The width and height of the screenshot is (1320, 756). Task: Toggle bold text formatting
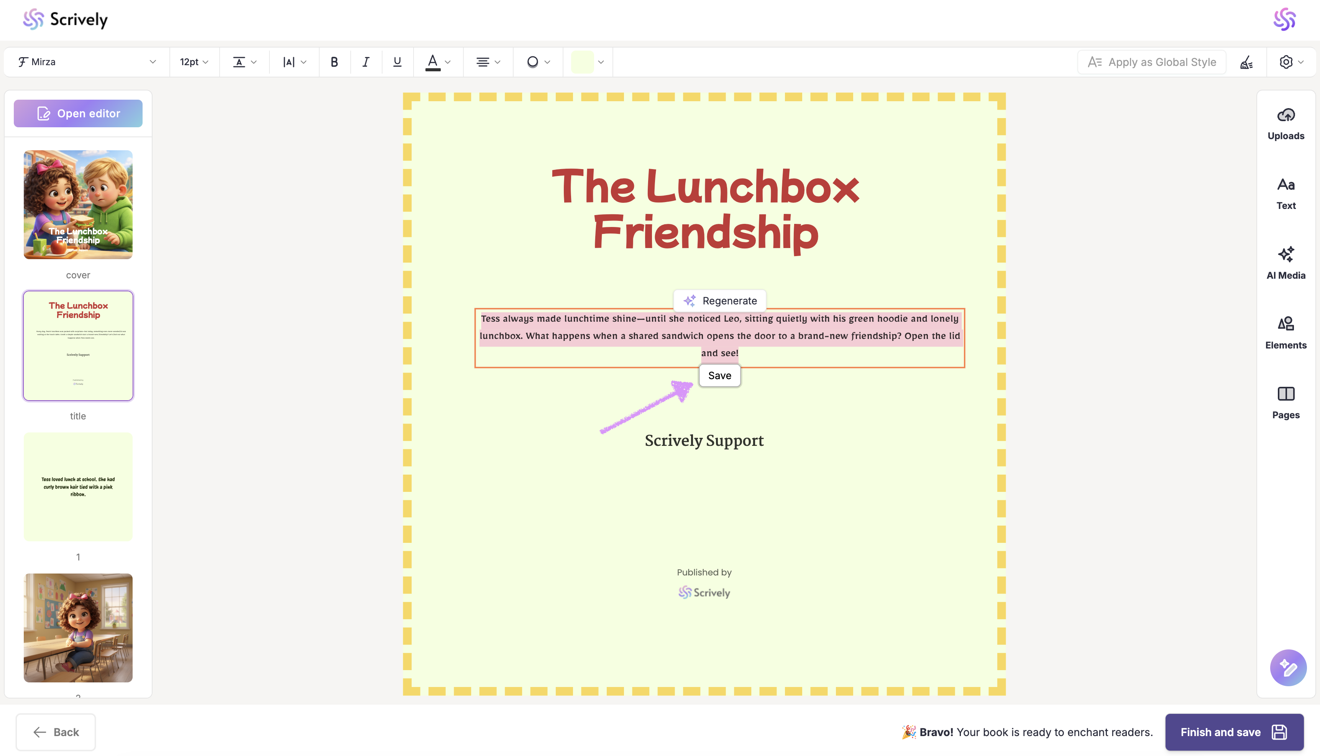pyautogui.click(x=334, y=62)
